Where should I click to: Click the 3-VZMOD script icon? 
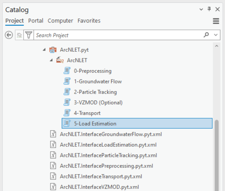click(x=67, y=102)
